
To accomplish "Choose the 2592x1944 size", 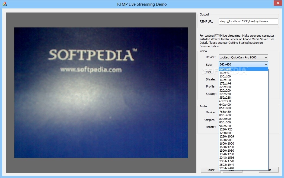I will (x=243, y=165).
